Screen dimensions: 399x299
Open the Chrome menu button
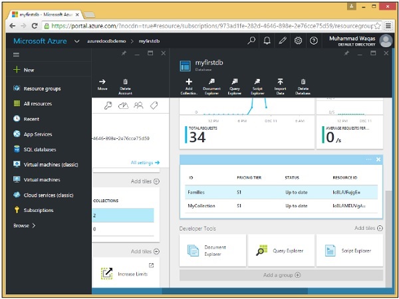click(x=388, y=26)
